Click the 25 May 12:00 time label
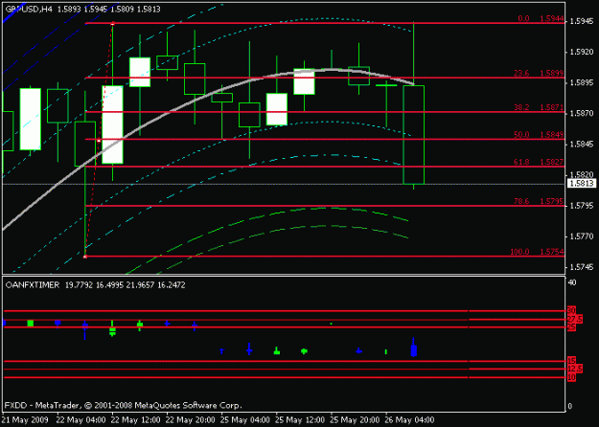 click(300, 420)
